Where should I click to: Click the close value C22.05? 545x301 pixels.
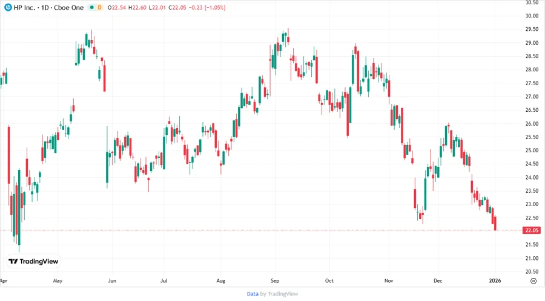(x=177, y=7)
